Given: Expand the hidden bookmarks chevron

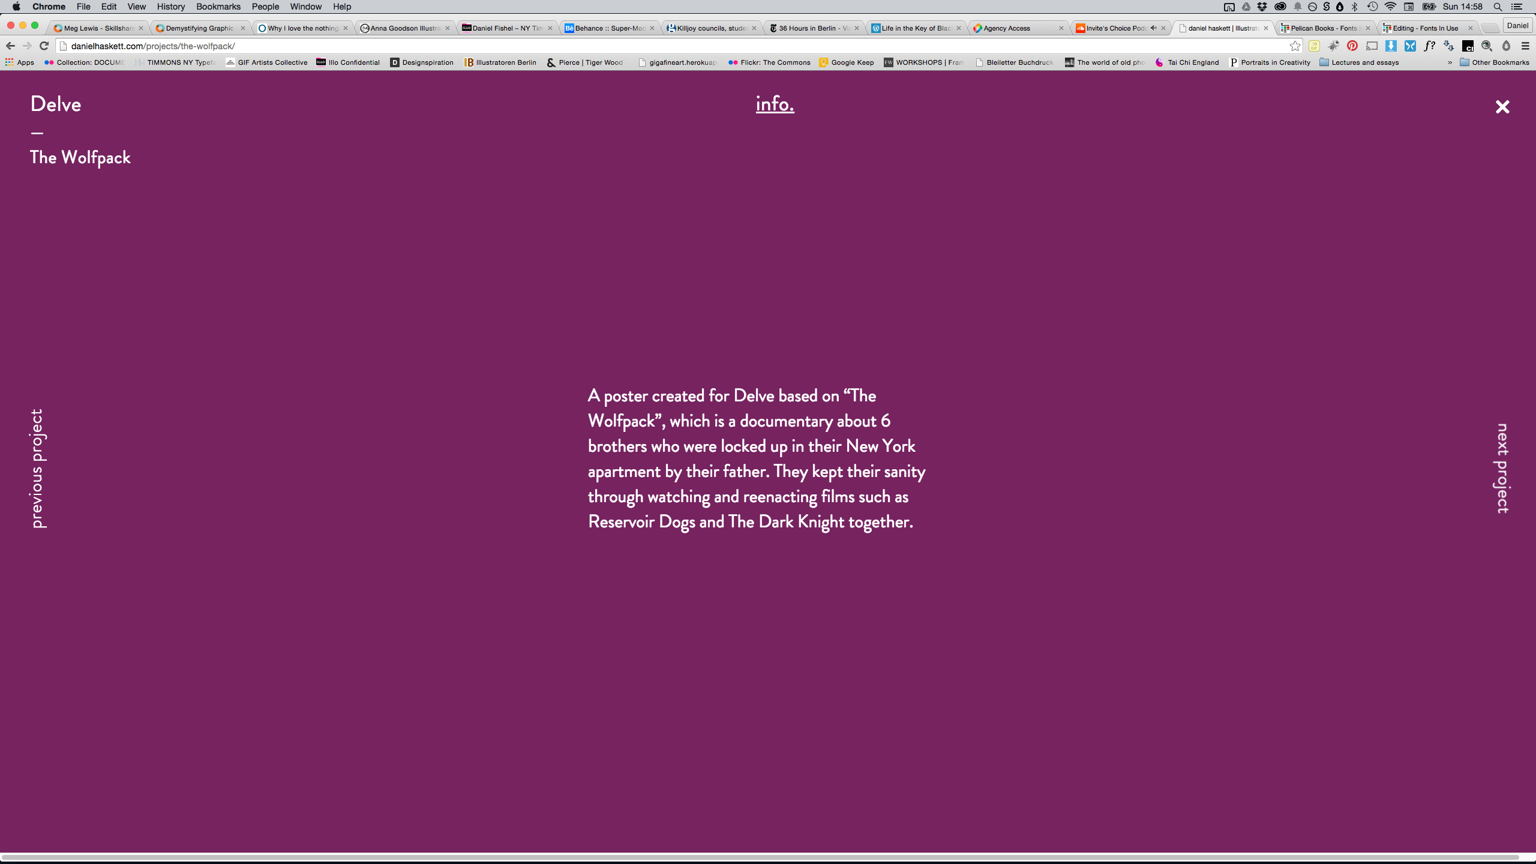Looking at the screenshot, I should point(1450,62).
